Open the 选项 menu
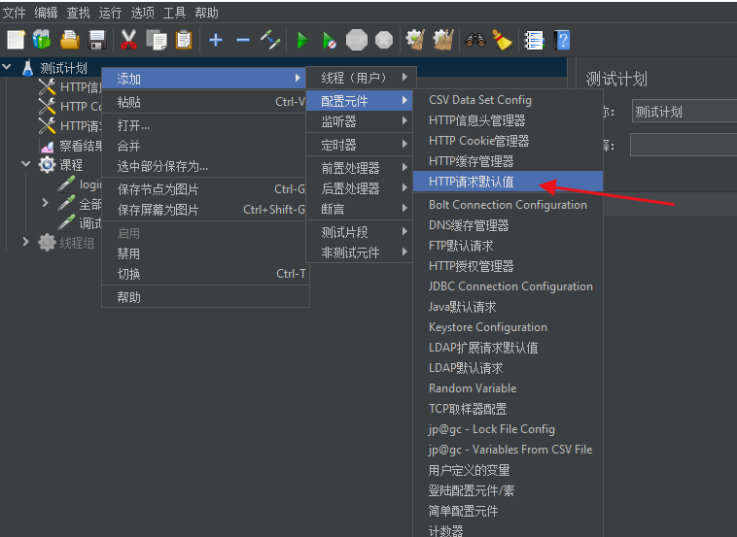The width and height of the screenshot is (737, 537). pyautogui.click(x=142, y=13)
